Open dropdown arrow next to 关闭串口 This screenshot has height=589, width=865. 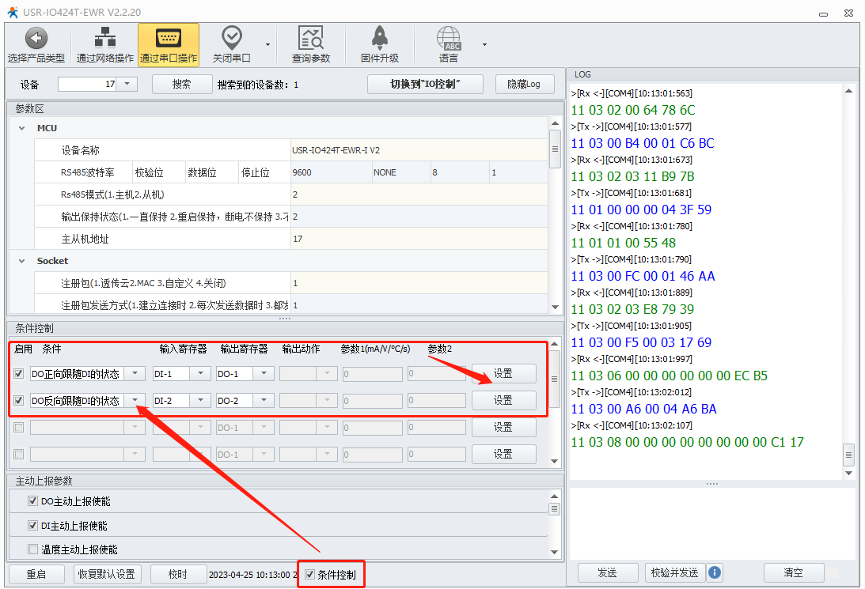click(267, 44)
